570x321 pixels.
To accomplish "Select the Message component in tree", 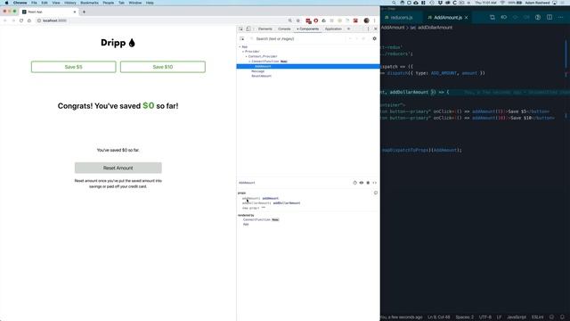I will click(257, 71).
